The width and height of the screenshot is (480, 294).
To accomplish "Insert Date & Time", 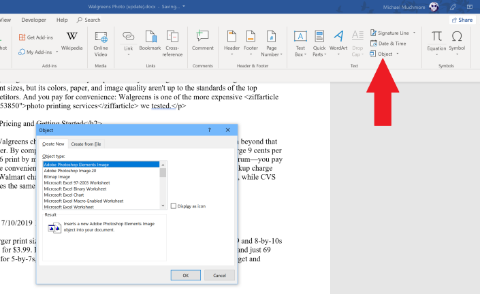I will [x=388, y=44].
